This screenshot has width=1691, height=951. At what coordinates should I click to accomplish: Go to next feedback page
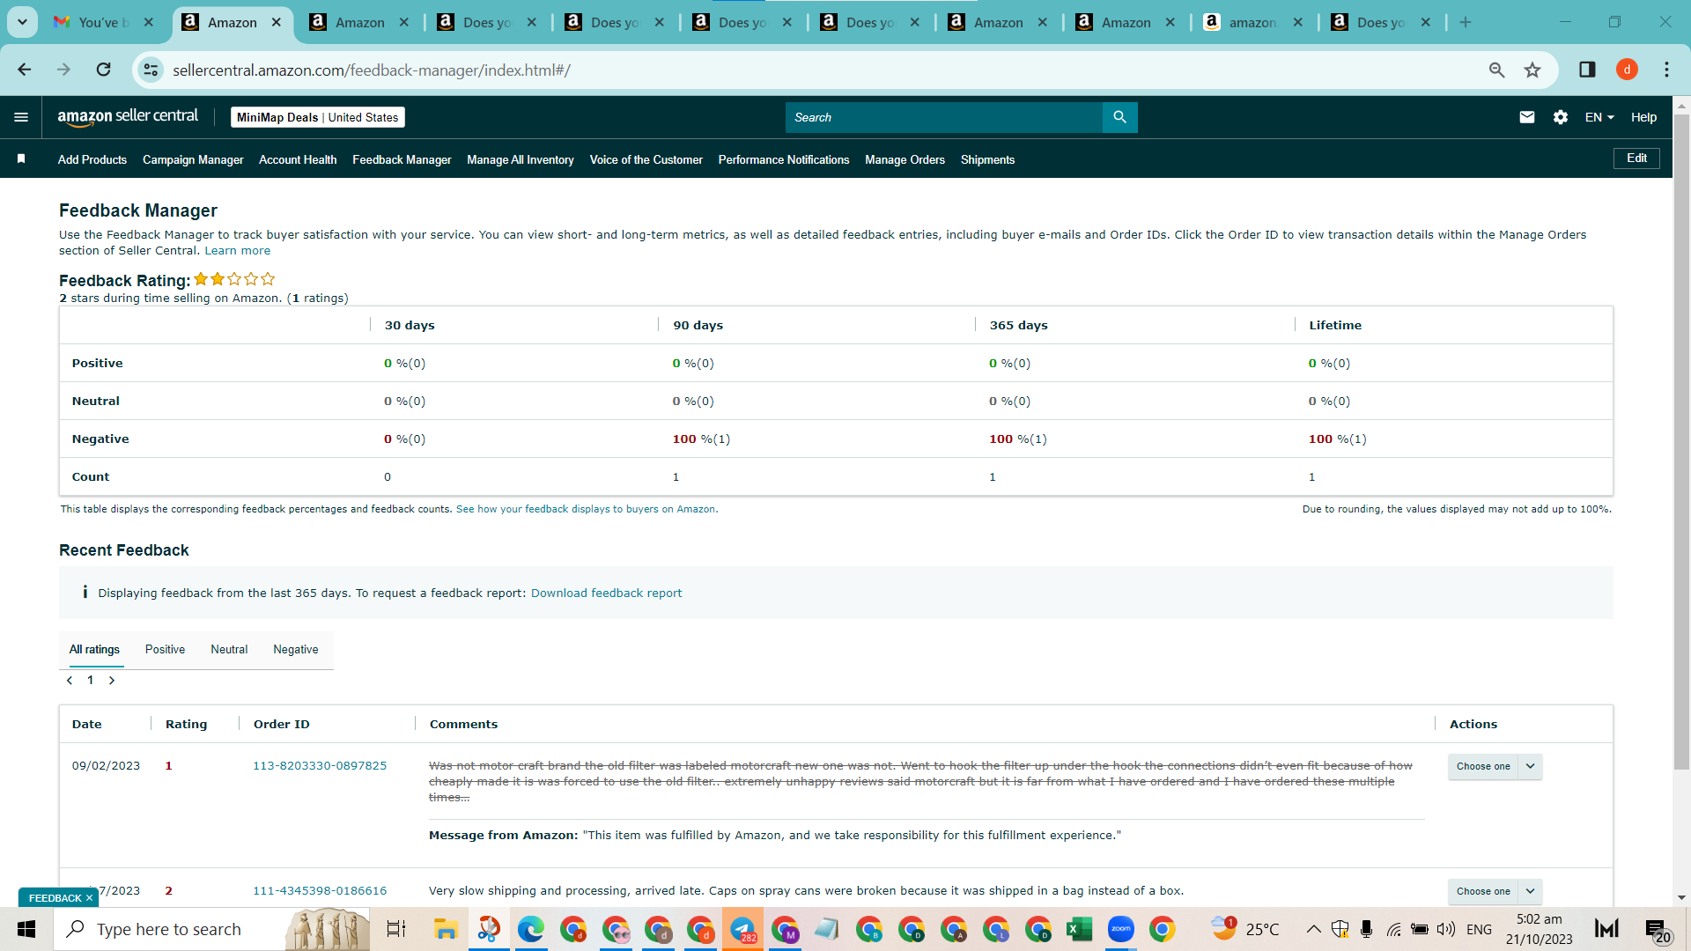click(112, 680)
